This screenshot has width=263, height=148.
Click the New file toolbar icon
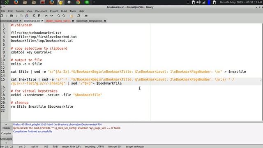(x=2, y=16)
